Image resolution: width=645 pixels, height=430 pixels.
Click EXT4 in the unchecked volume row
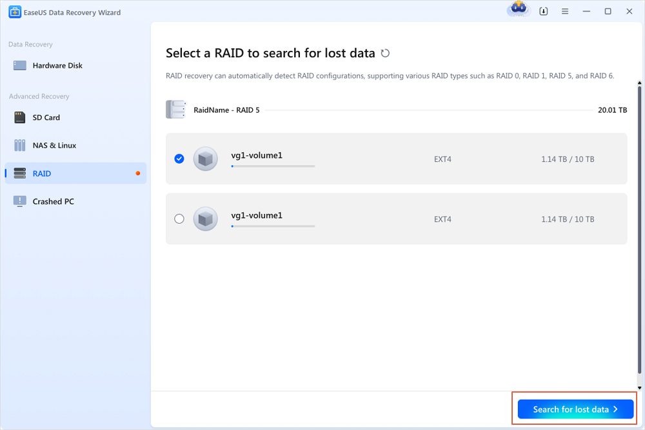442,219
